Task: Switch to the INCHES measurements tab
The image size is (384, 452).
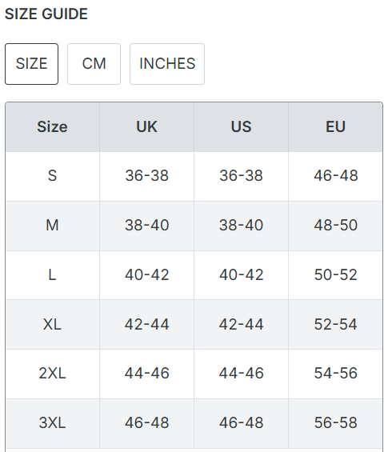Action: (x=167, y=64)
